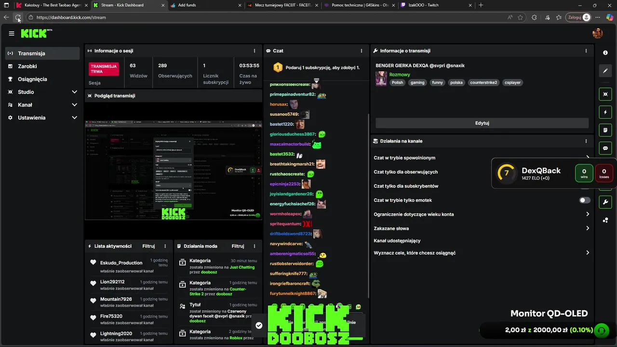
Task: Open the user avatar in the top-right corner
Action: click(x=597, y=33)
